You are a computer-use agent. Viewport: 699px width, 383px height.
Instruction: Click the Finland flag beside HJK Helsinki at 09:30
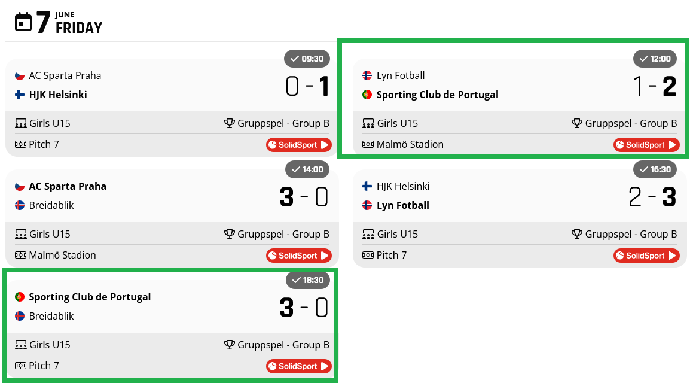coord(20,95)
